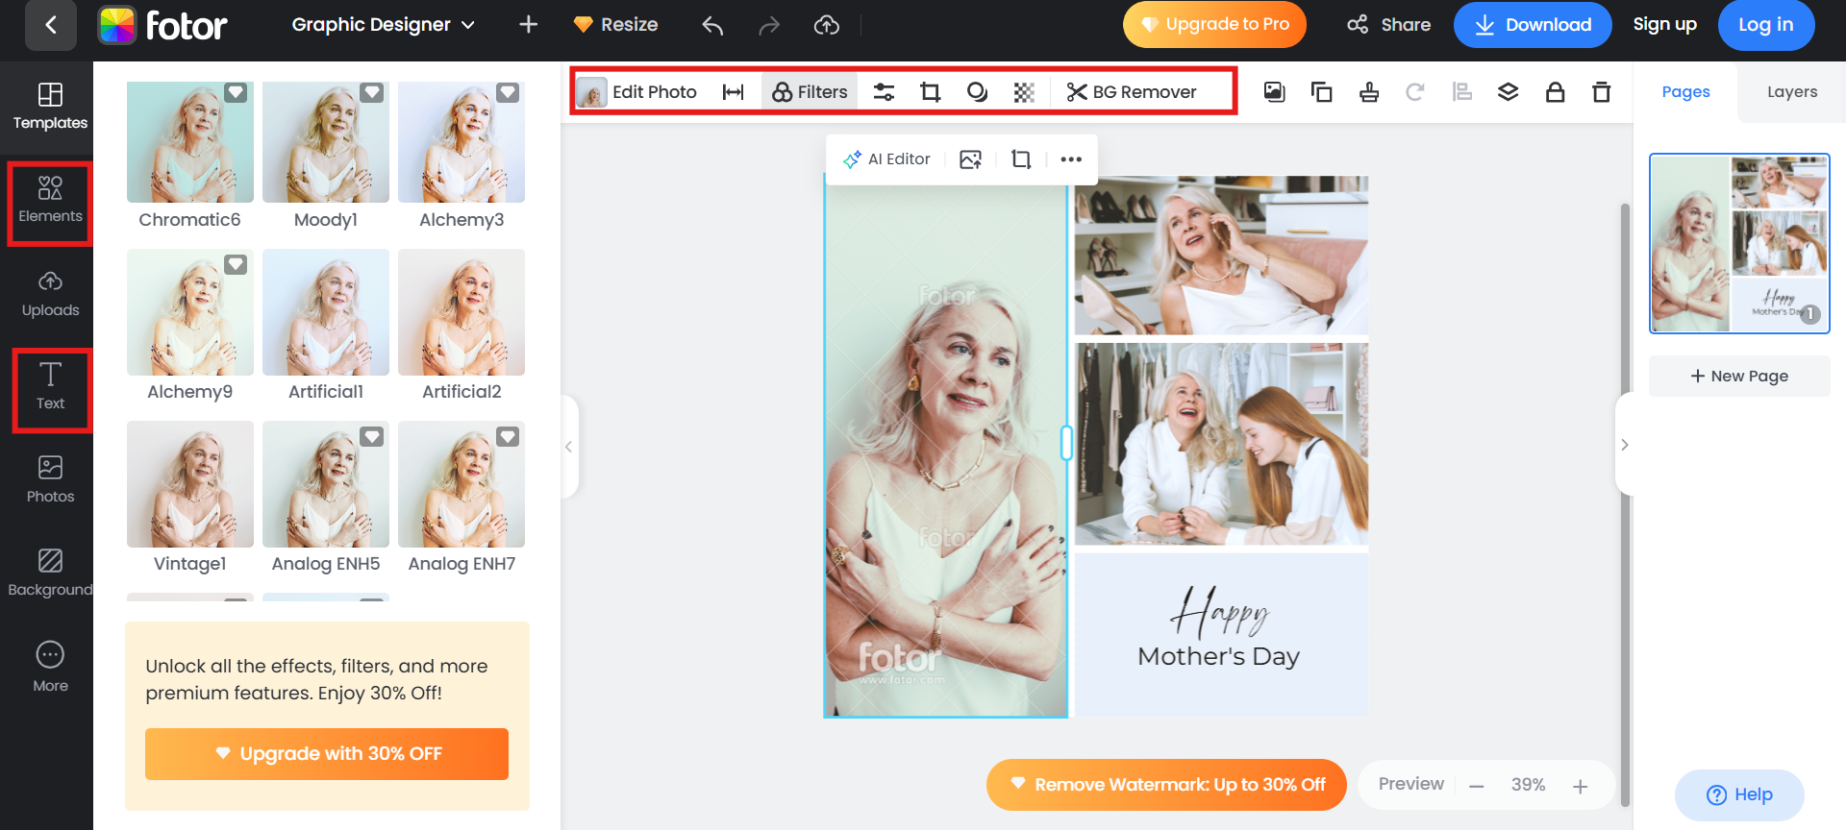
Task: Click the plus create new icon
Action: [528, 25]
